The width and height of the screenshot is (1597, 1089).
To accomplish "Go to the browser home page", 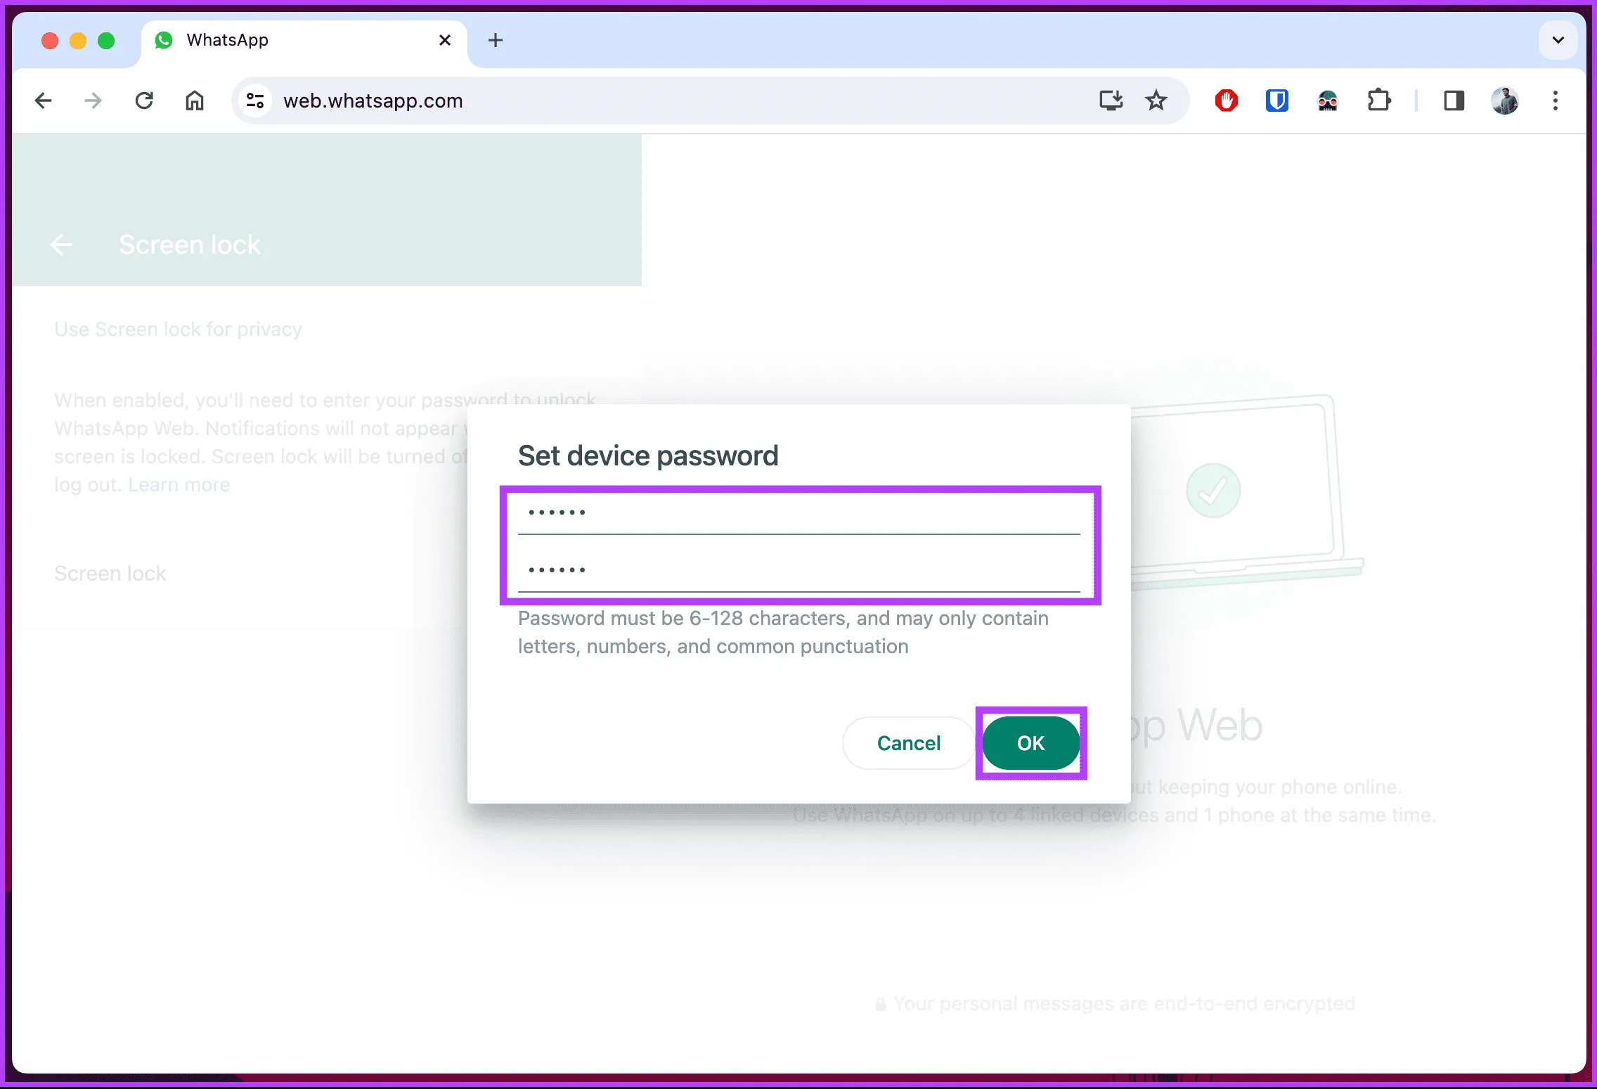I will point(195,101).
